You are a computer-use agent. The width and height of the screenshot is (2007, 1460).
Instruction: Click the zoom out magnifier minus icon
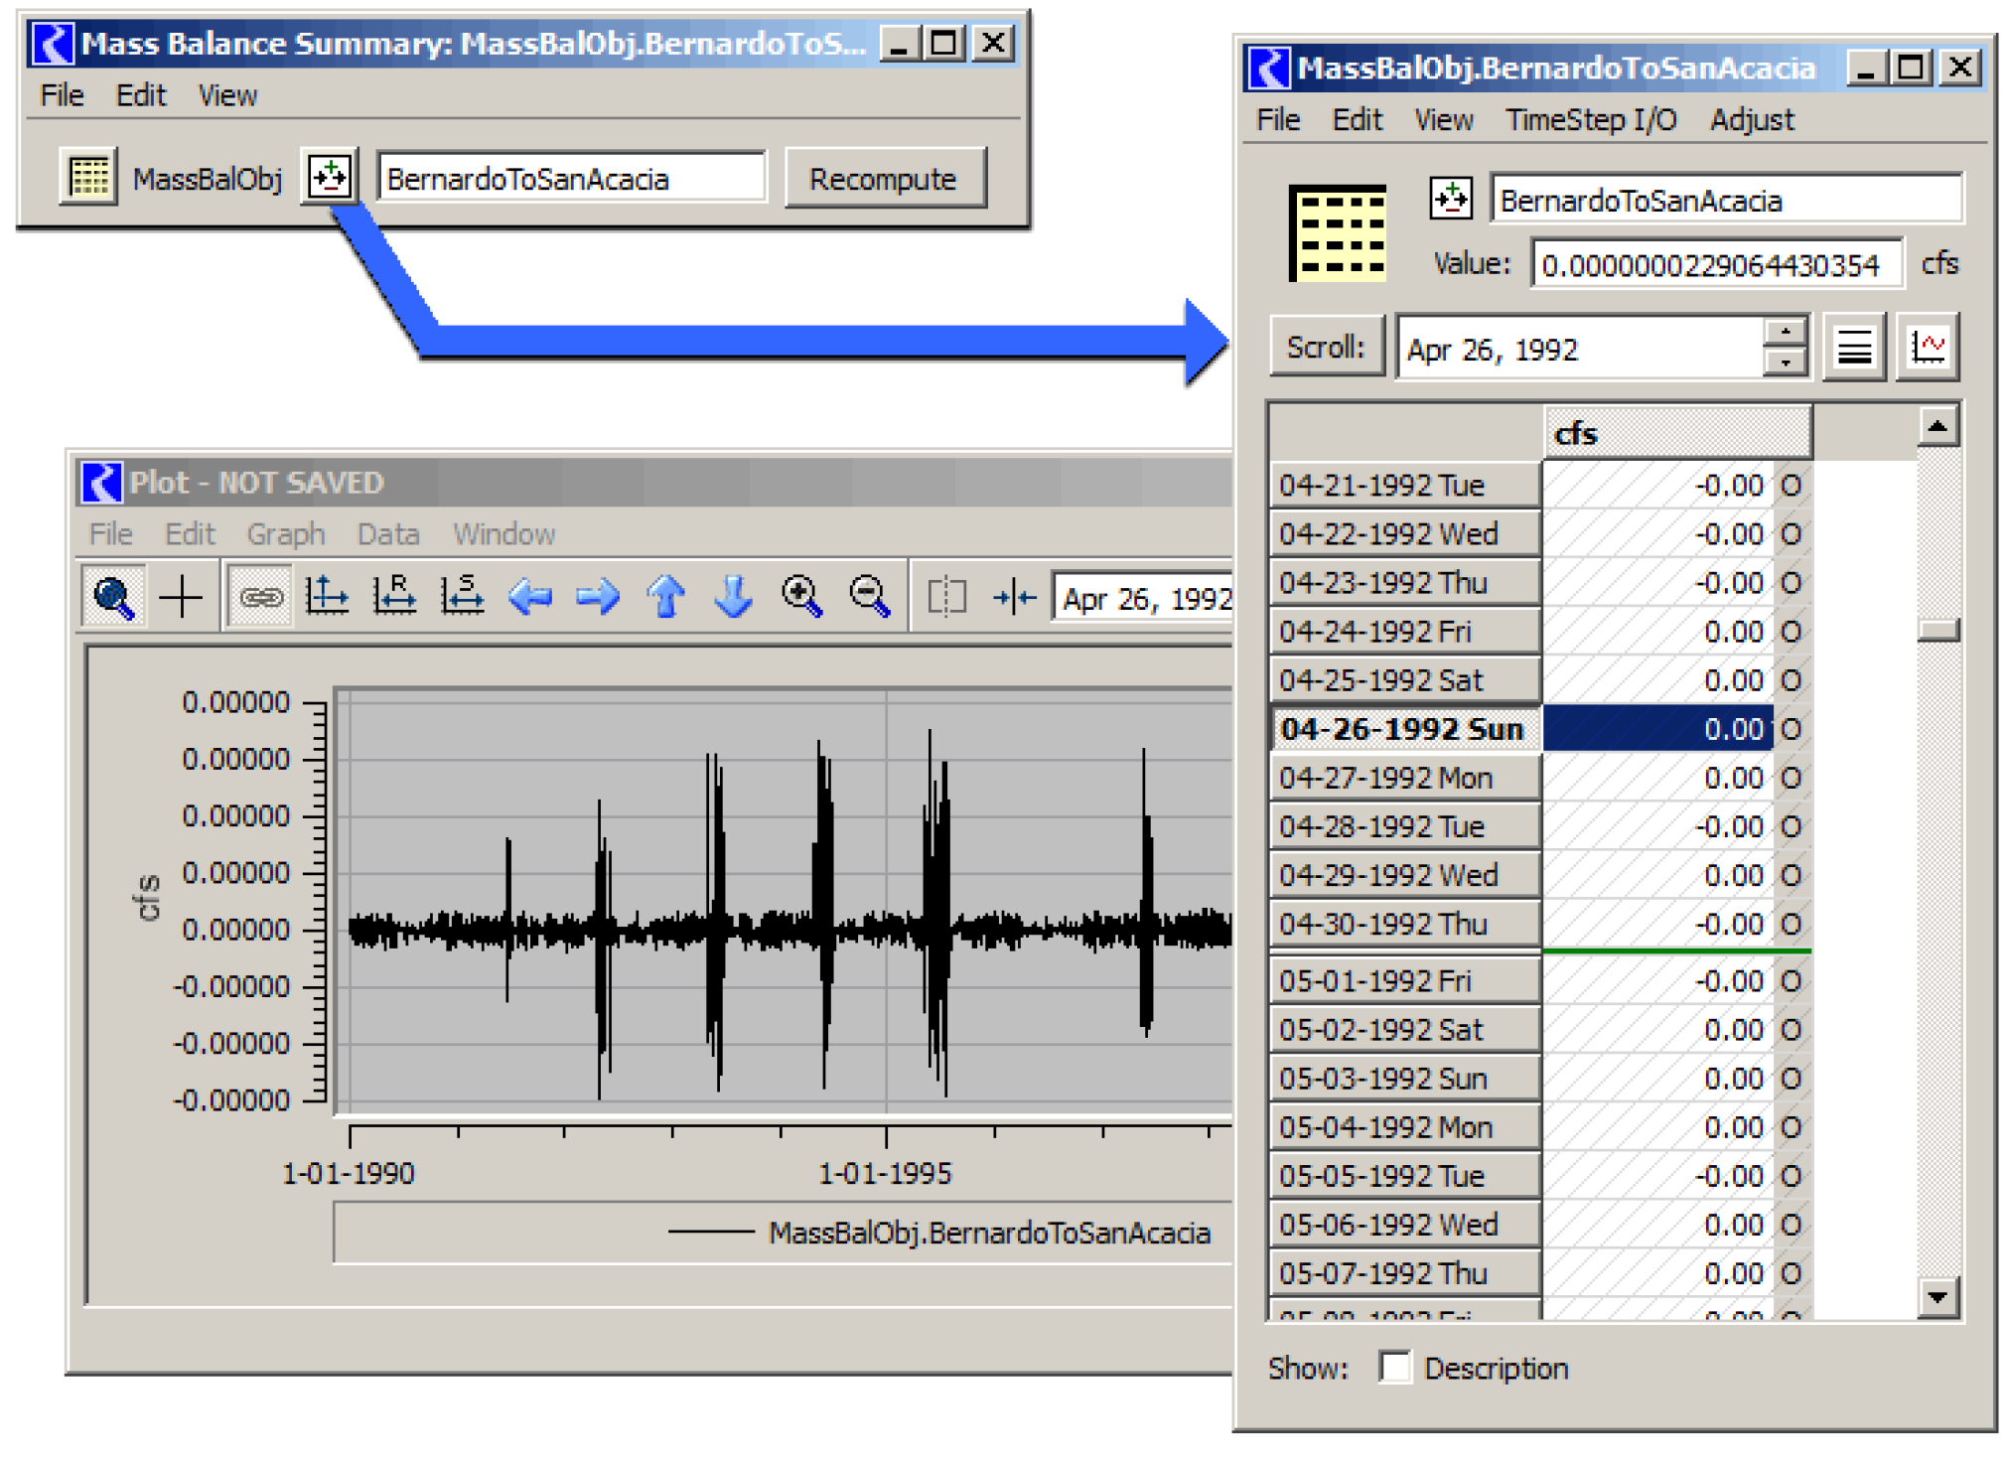(x=869, y=598)
